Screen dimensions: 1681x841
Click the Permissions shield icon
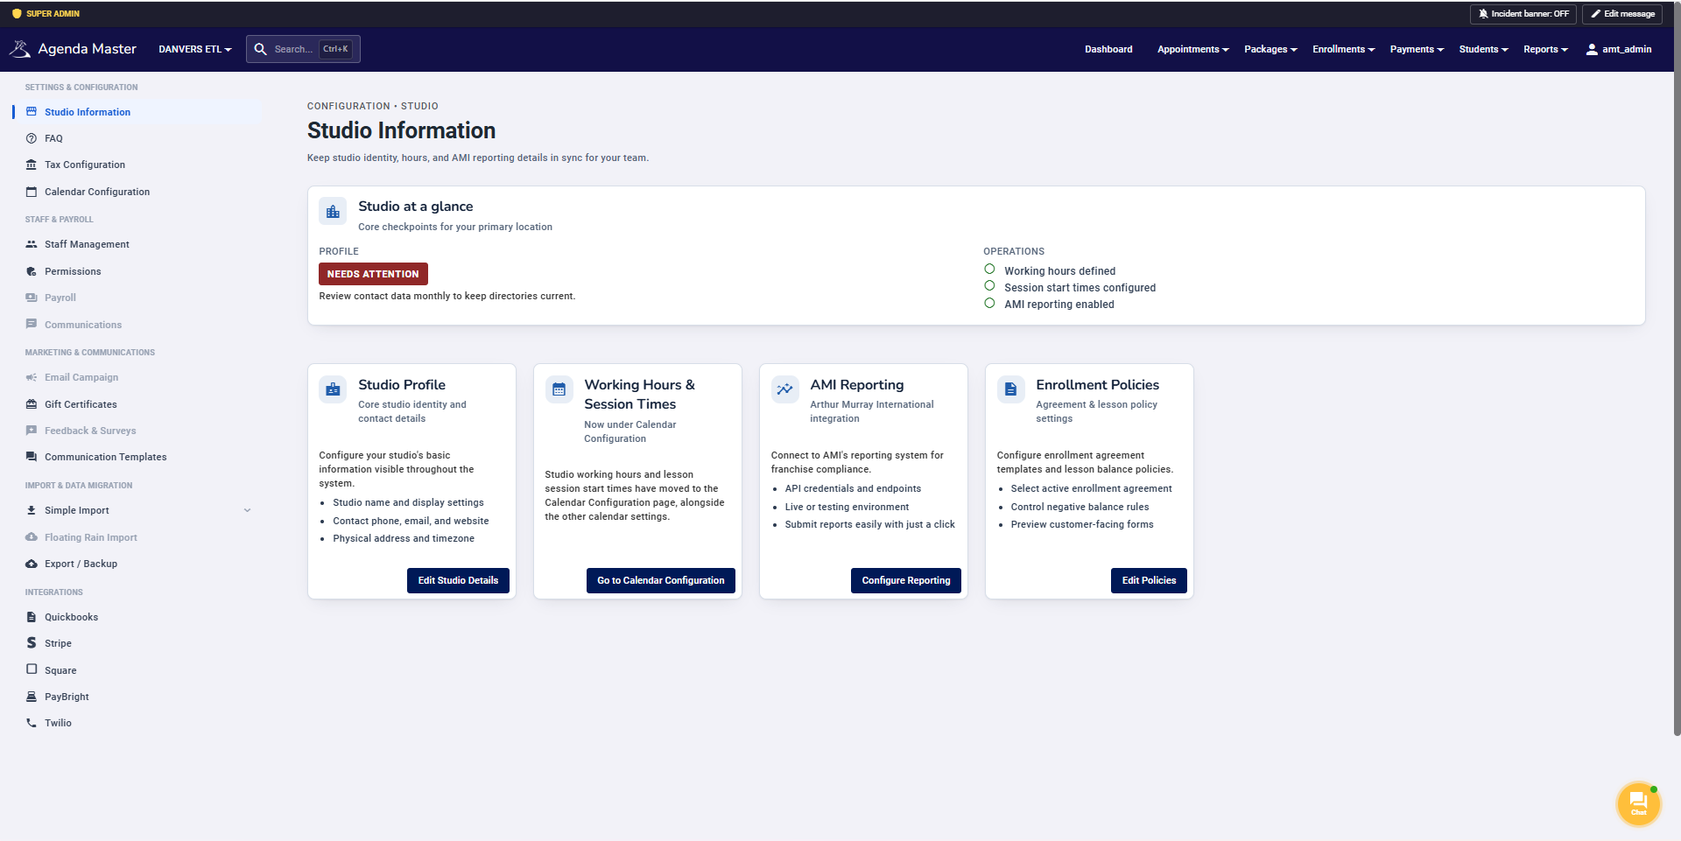pos(32,271)
